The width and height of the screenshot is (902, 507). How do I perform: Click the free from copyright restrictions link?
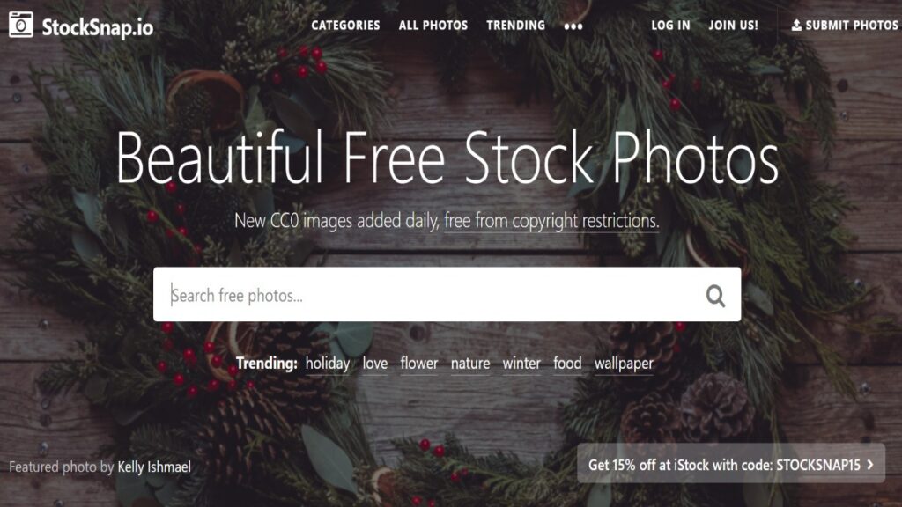pyautogui.click(x=551, y=220)
